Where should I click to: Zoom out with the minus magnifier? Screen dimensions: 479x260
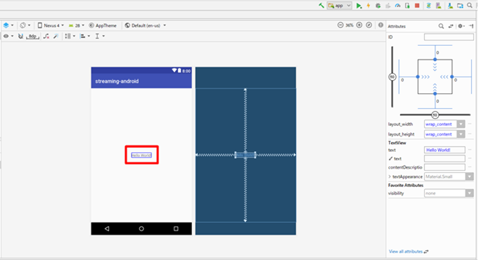340,25
